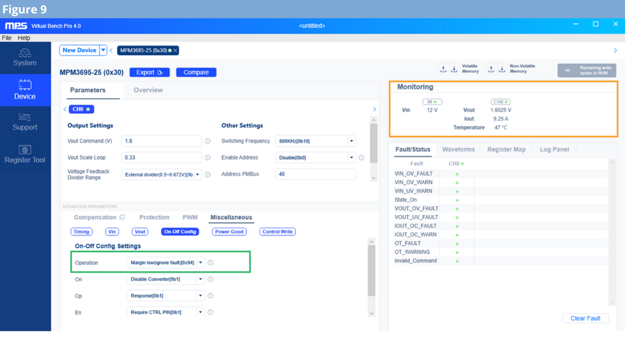The height and width of the screenshot is (352, 625).
Task: Open the System section in the sidebar
Action: (x=25, y=58)
